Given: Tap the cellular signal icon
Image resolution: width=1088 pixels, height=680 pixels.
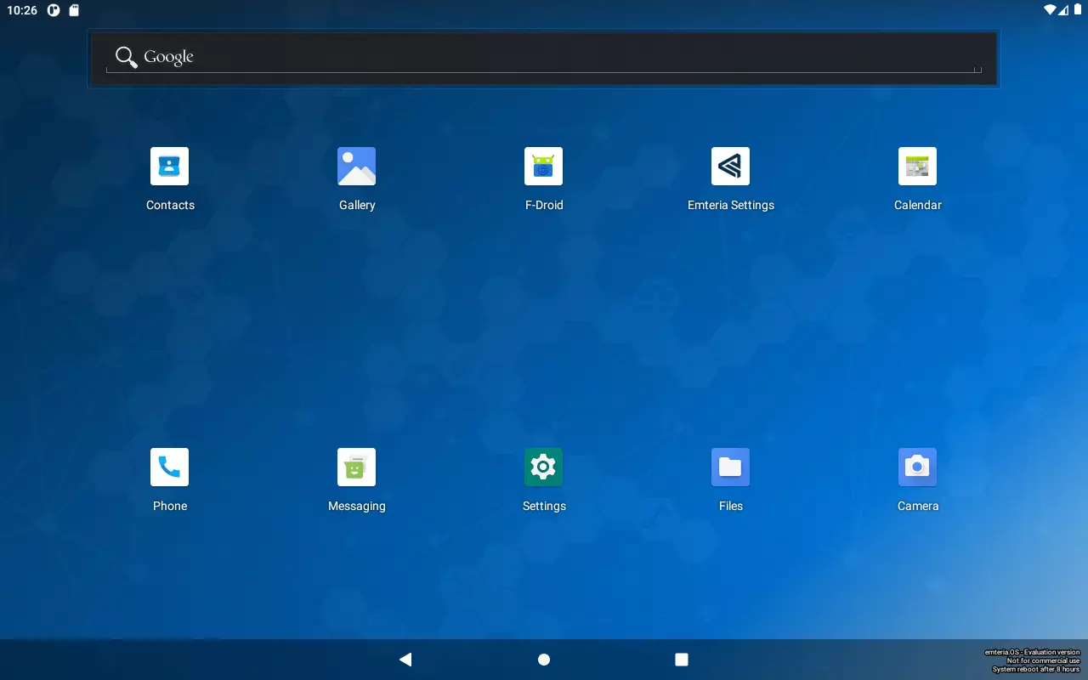Looking at the screenshot, I should 1063,10.
